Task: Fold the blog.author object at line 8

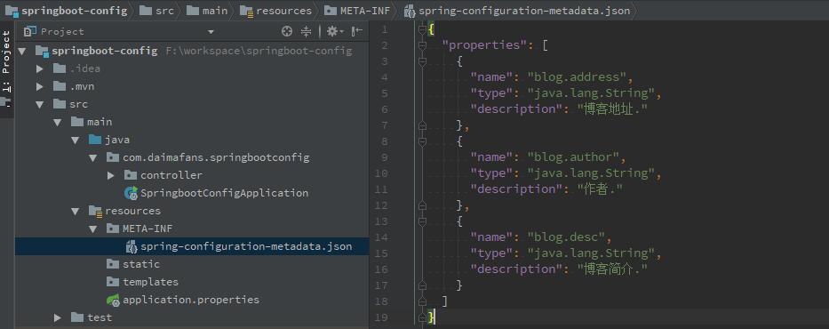Action: (422, 141)
